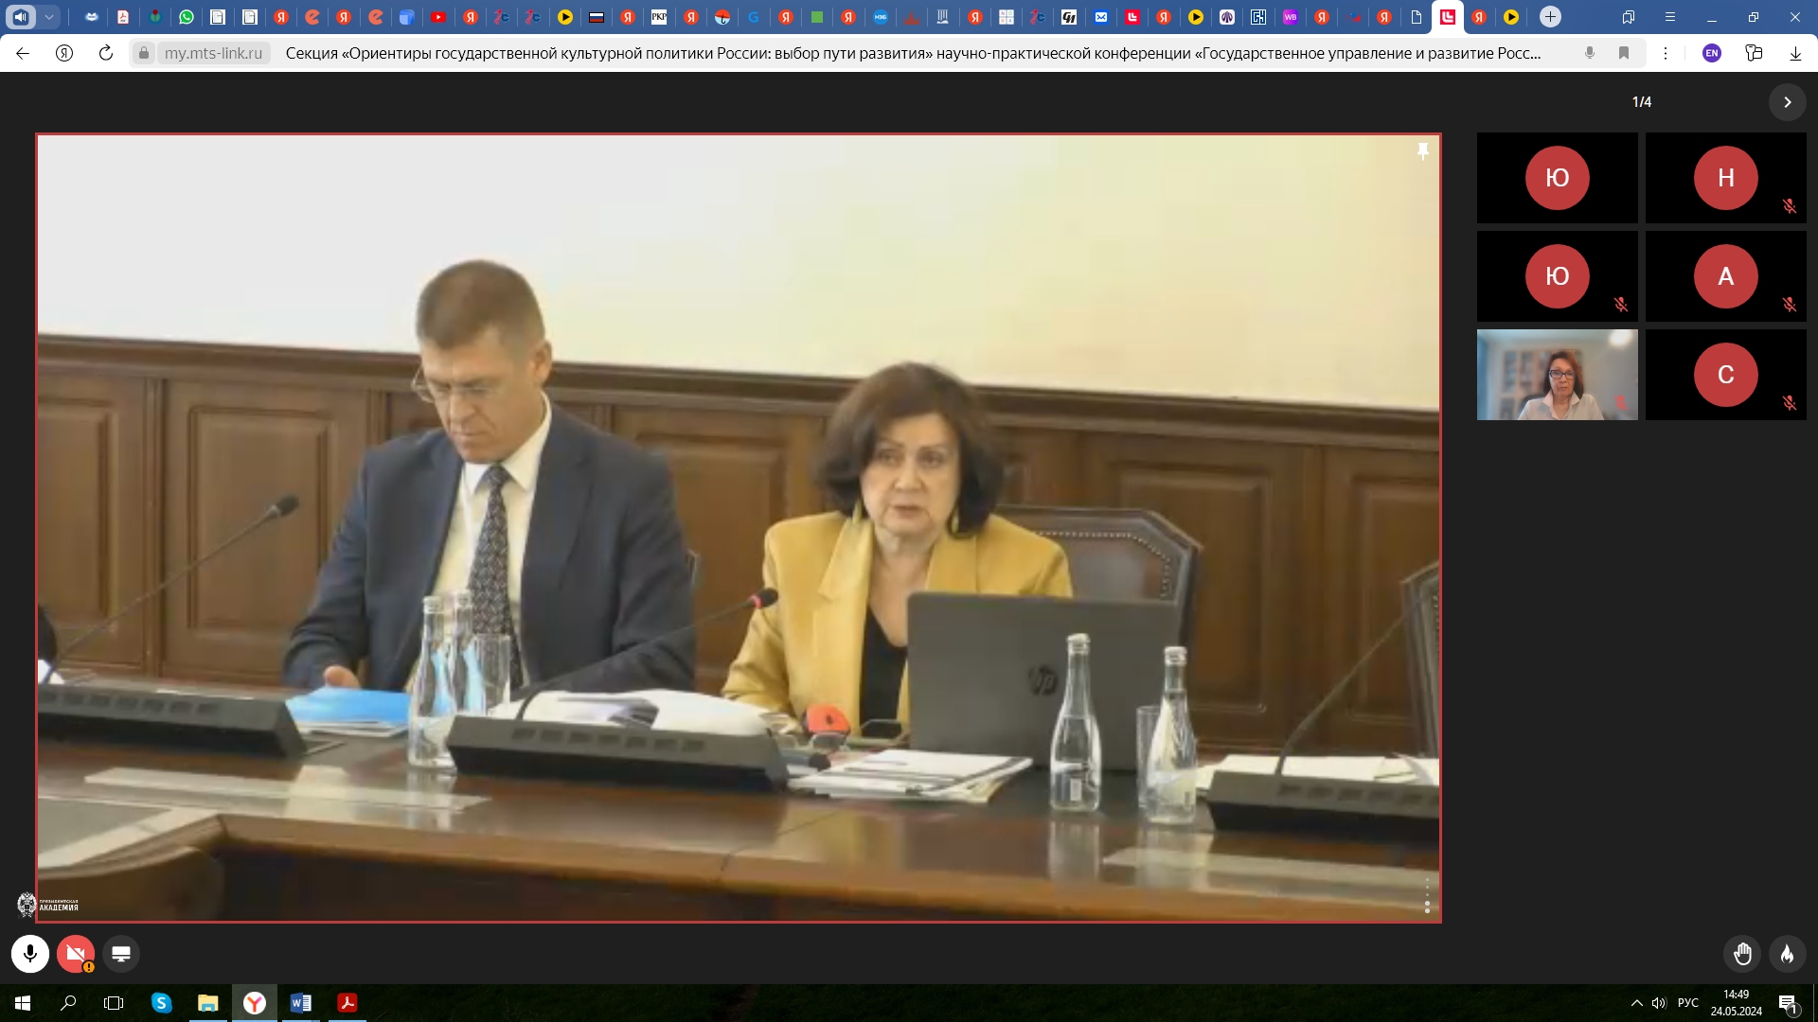The height and width of the screenshot is (1022, 1818).
Task: Reload the current page
Action: (106, 53)
